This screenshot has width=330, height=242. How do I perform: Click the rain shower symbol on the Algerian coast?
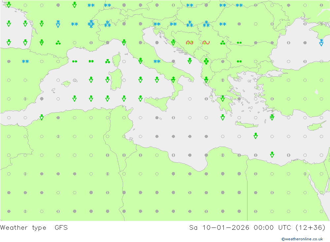click(x=42, y=117)
